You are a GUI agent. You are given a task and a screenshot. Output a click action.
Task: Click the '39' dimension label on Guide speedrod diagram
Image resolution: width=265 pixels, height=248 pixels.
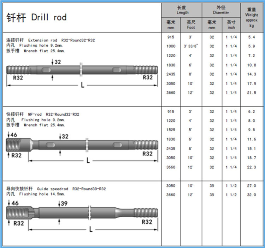pyautogui.click(x=64, y=203)
